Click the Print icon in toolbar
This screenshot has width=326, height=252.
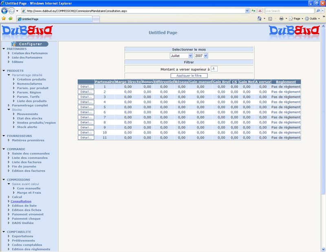pos(281,19)
